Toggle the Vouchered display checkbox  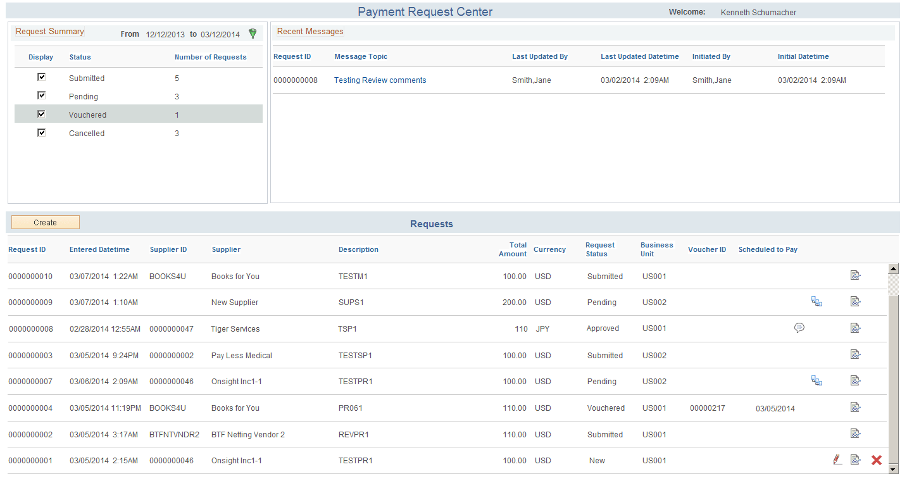coord(41,114)
